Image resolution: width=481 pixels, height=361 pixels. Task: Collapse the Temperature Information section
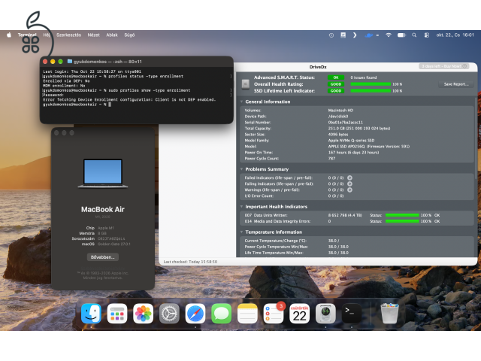(x=242, y=232)
